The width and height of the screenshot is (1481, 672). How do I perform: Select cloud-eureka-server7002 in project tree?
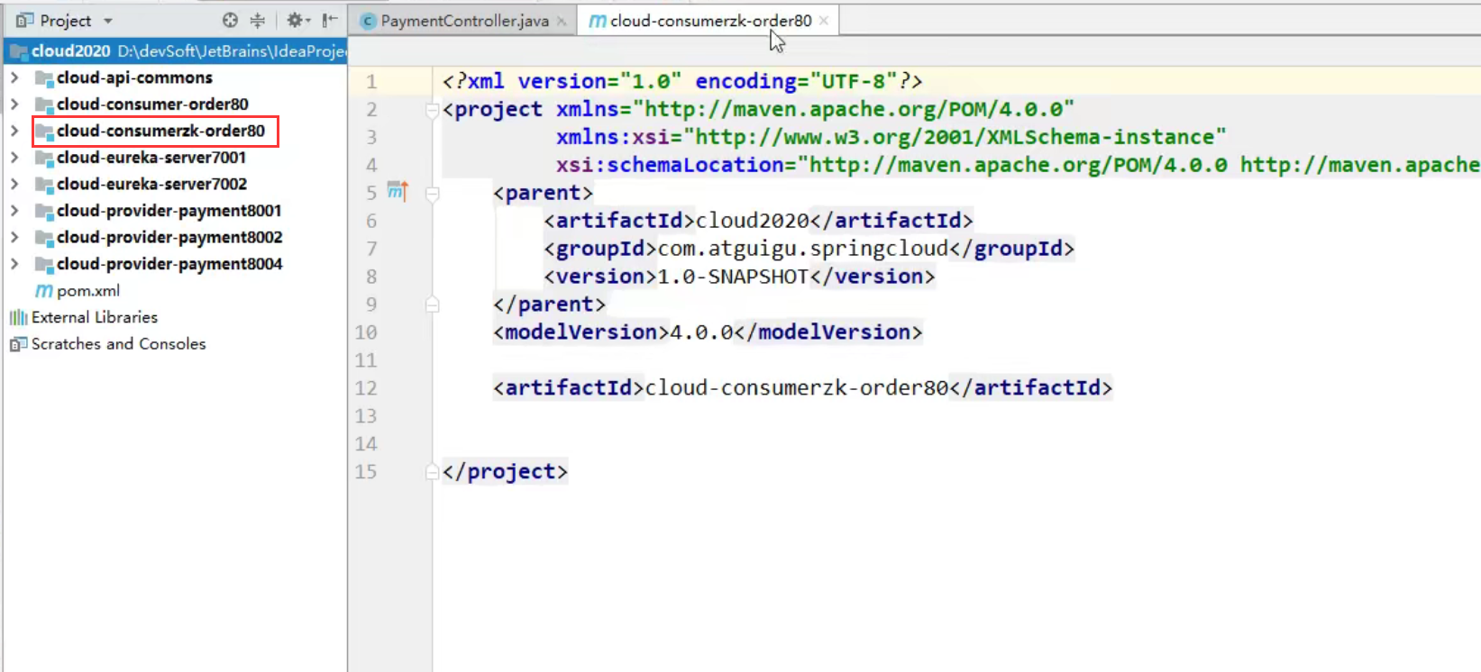(x=151, y=184)
